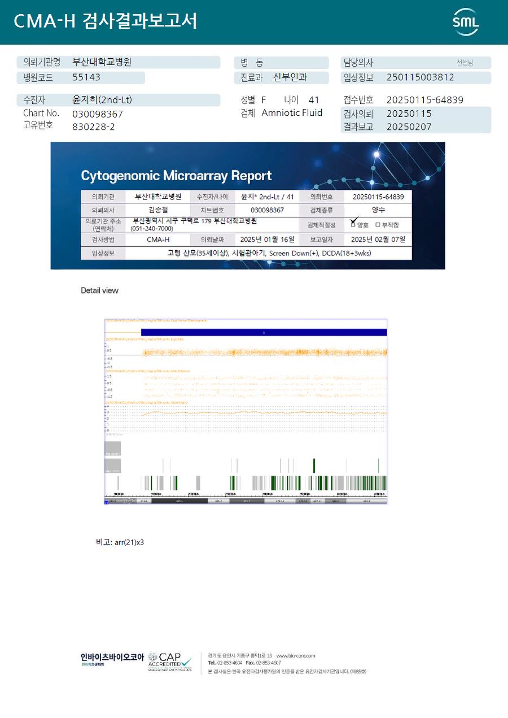Click the 진료과 value 산부인과
The height and width of the screenshot is (718, 508).
pos(290,77)
